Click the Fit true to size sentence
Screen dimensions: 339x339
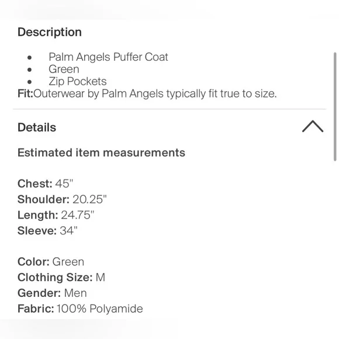(147, 94)
